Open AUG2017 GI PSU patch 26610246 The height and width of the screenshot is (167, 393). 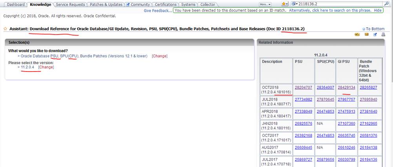[x=346, y=147]
